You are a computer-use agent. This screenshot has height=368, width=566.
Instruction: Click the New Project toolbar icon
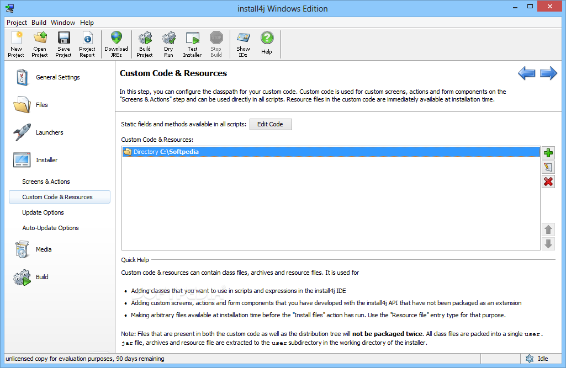pos(16,44)
